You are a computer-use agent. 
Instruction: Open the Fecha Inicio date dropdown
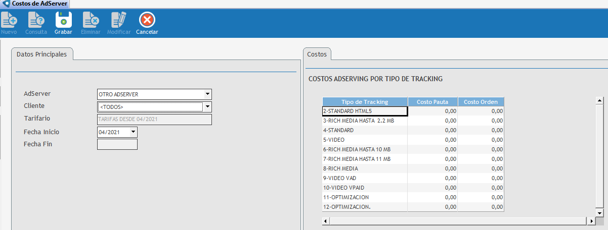tap(133, 132)
